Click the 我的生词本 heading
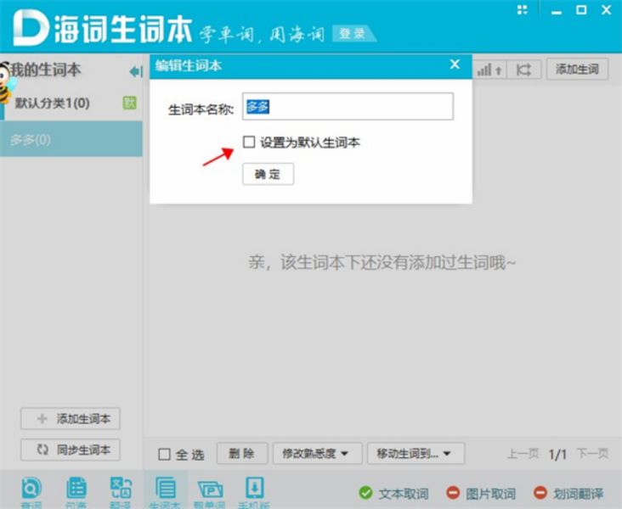Image resolution: width=622 pixels, height=509 pixels. pyautogui.click(x=45, y=70)
